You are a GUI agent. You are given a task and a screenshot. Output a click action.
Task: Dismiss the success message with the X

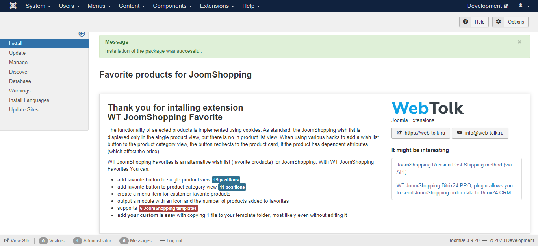(x=519, y=42)
